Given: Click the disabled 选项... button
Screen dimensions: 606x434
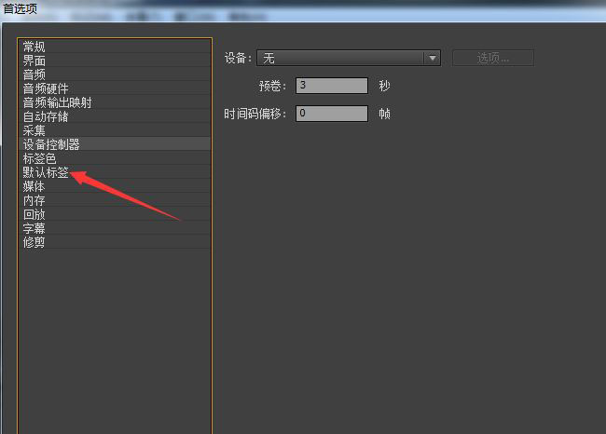Looking at the screenshot, I should coord(493,59).
